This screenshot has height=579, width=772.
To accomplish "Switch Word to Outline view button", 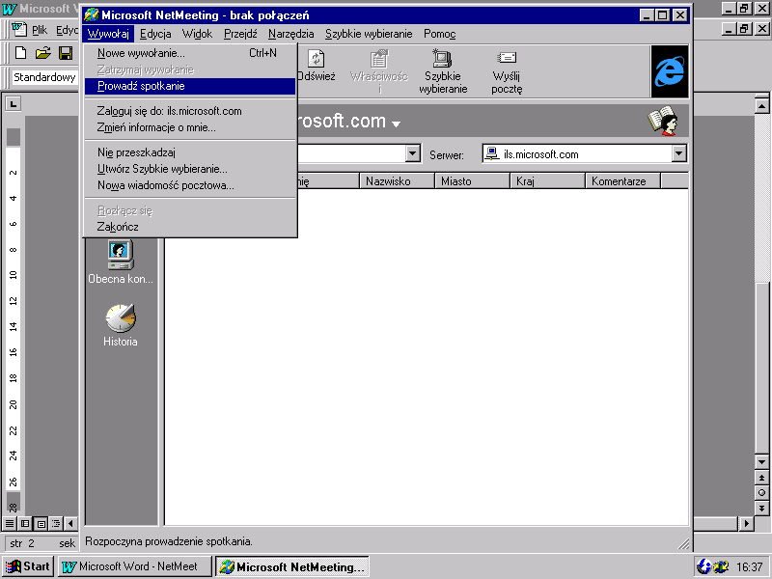I will tap(56, 523).
